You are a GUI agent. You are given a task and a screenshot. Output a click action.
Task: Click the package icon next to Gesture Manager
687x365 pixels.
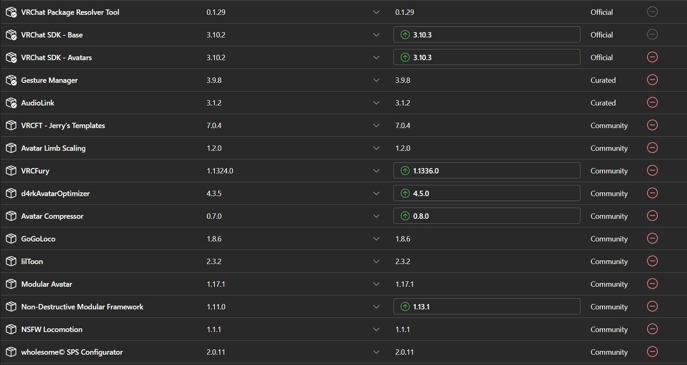(x=11, y=80)
